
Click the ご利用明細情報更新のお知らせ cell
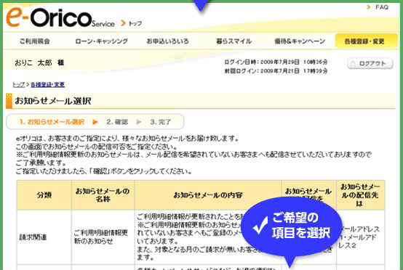103,237
